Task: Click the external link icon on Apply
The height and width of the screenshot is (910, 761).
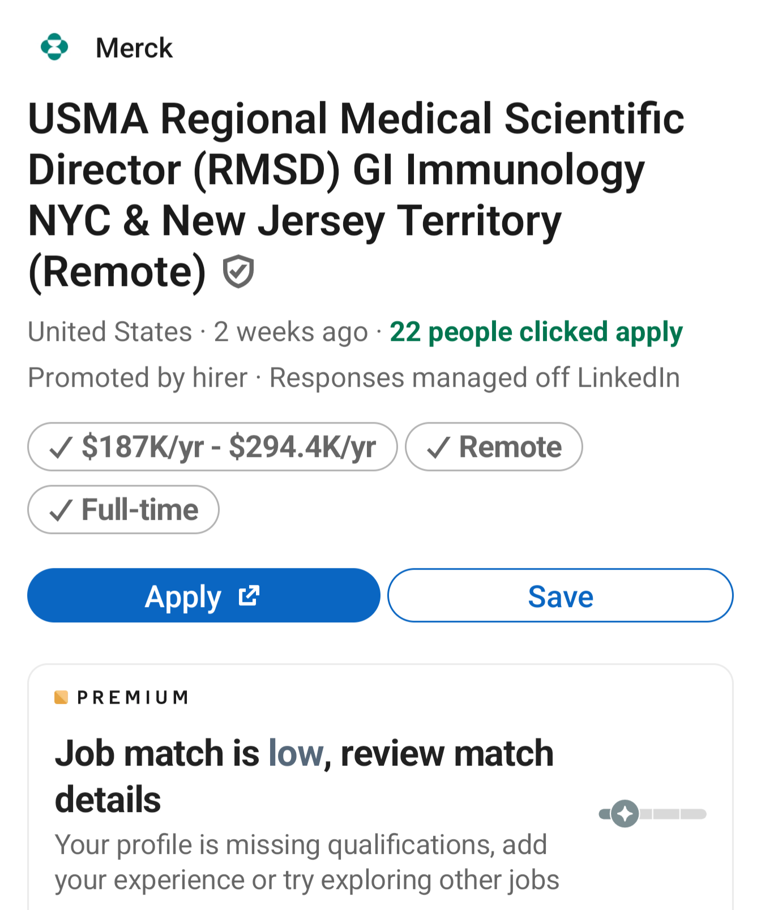Action: tap(249, 596)
